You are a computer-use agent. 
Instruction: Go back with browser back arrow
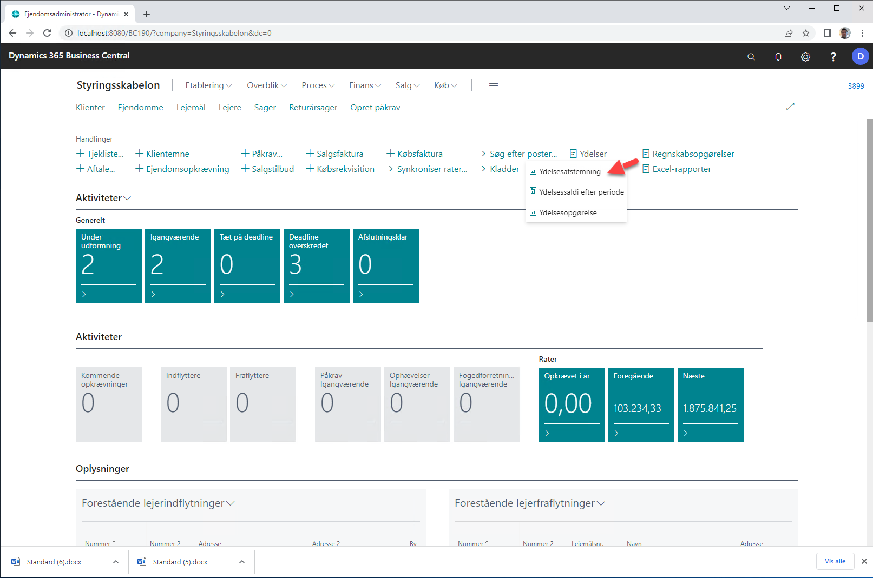[x=12, y=33]
